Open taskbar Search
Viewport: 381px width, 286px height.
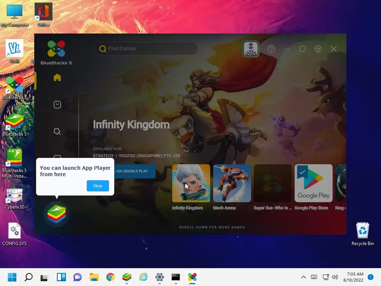(29, 277)
